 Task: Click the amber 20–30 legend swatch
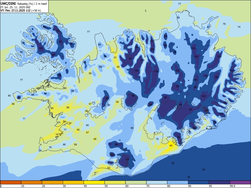52,182
